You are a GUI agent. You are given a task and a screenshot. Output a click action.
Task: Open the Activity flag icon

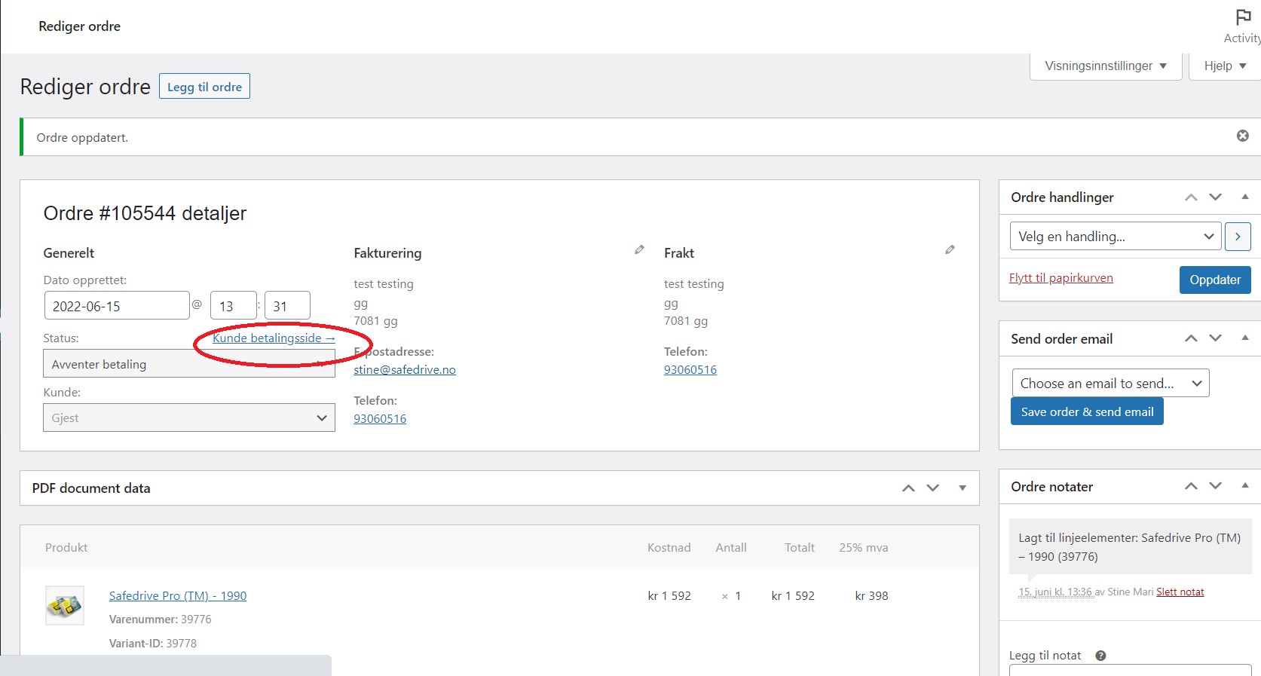click(x=1243, y=18)
